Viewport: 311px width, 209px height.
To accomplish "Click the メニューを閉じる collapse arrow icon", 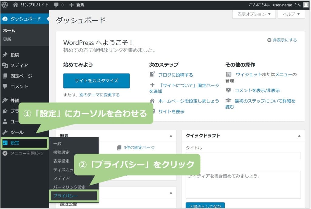I will point(5,153).
